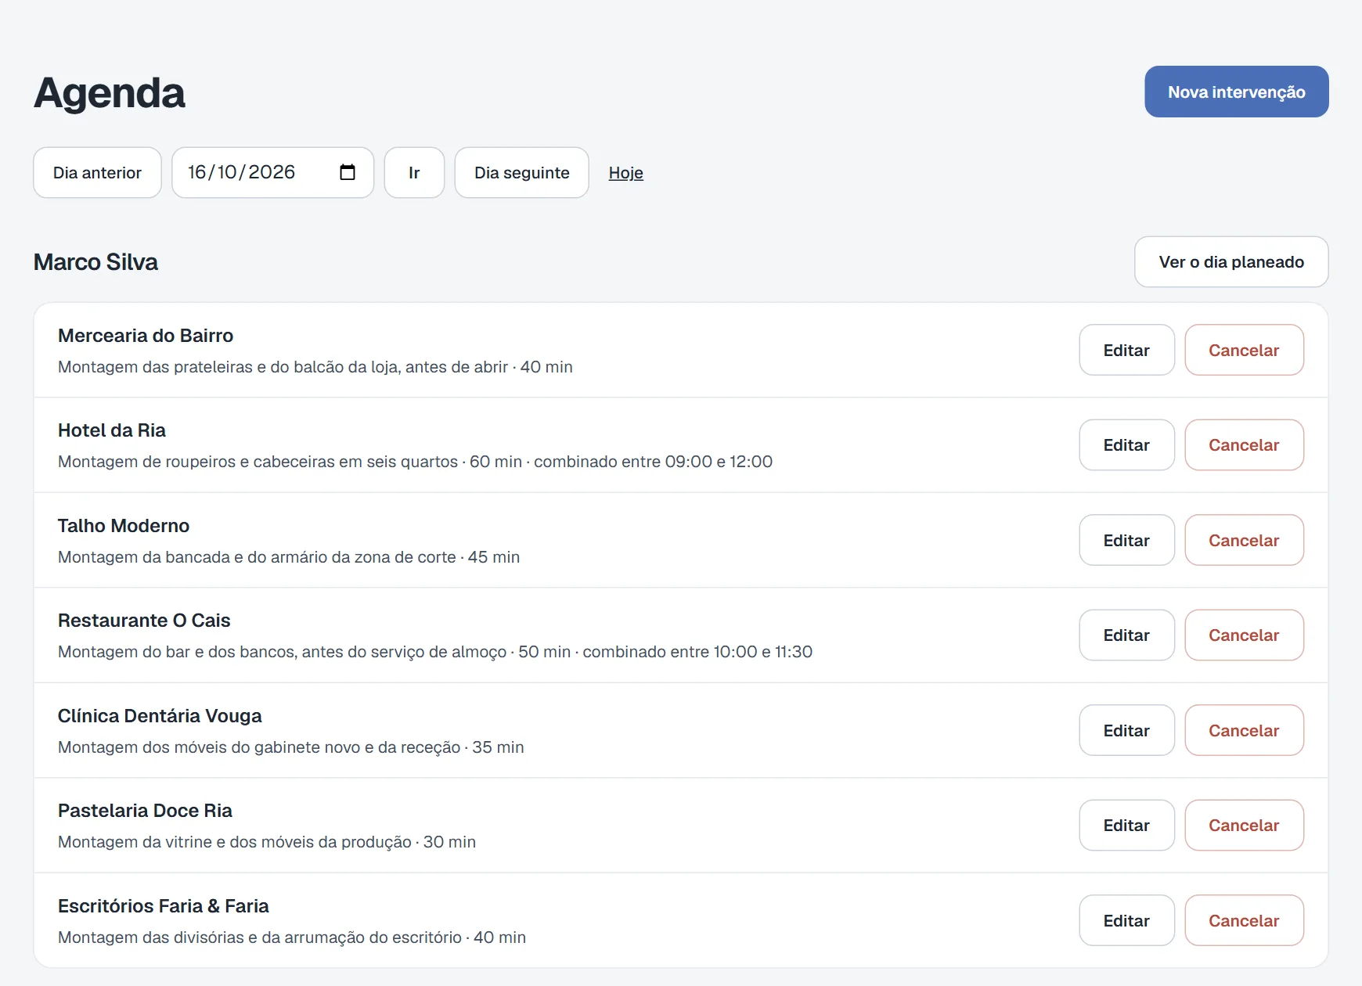Image resolution: width=1362 pixels, height=986 pixels.
Task: Edit the Hotel da Ria intervention
Action: click(x=1126, y=444)
